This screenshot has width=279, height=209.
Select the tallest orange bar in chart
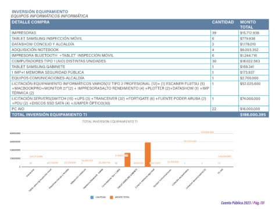coord(148,154)
